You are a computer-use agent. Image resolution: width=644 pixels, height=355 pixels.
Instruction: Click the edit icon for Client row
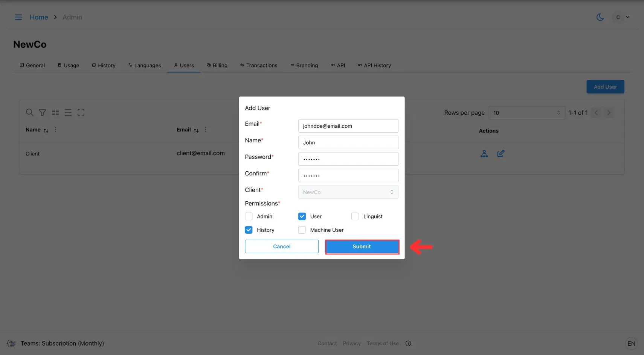[501, 154]
